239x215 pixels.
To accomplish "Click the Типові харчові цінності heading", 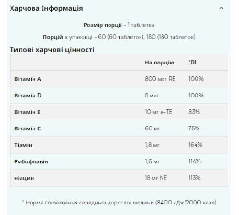I will click(52, 50).
